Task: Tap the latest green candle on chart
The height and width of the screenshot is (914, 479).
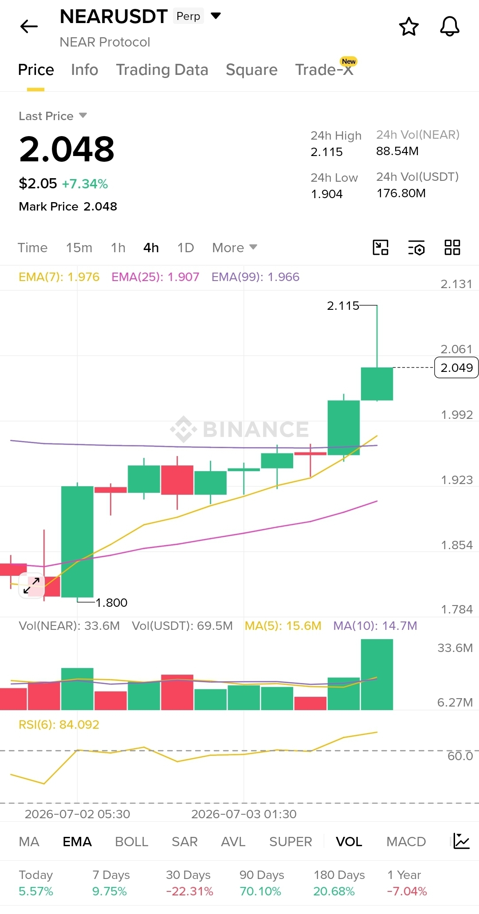Action: tap(377, 384)
